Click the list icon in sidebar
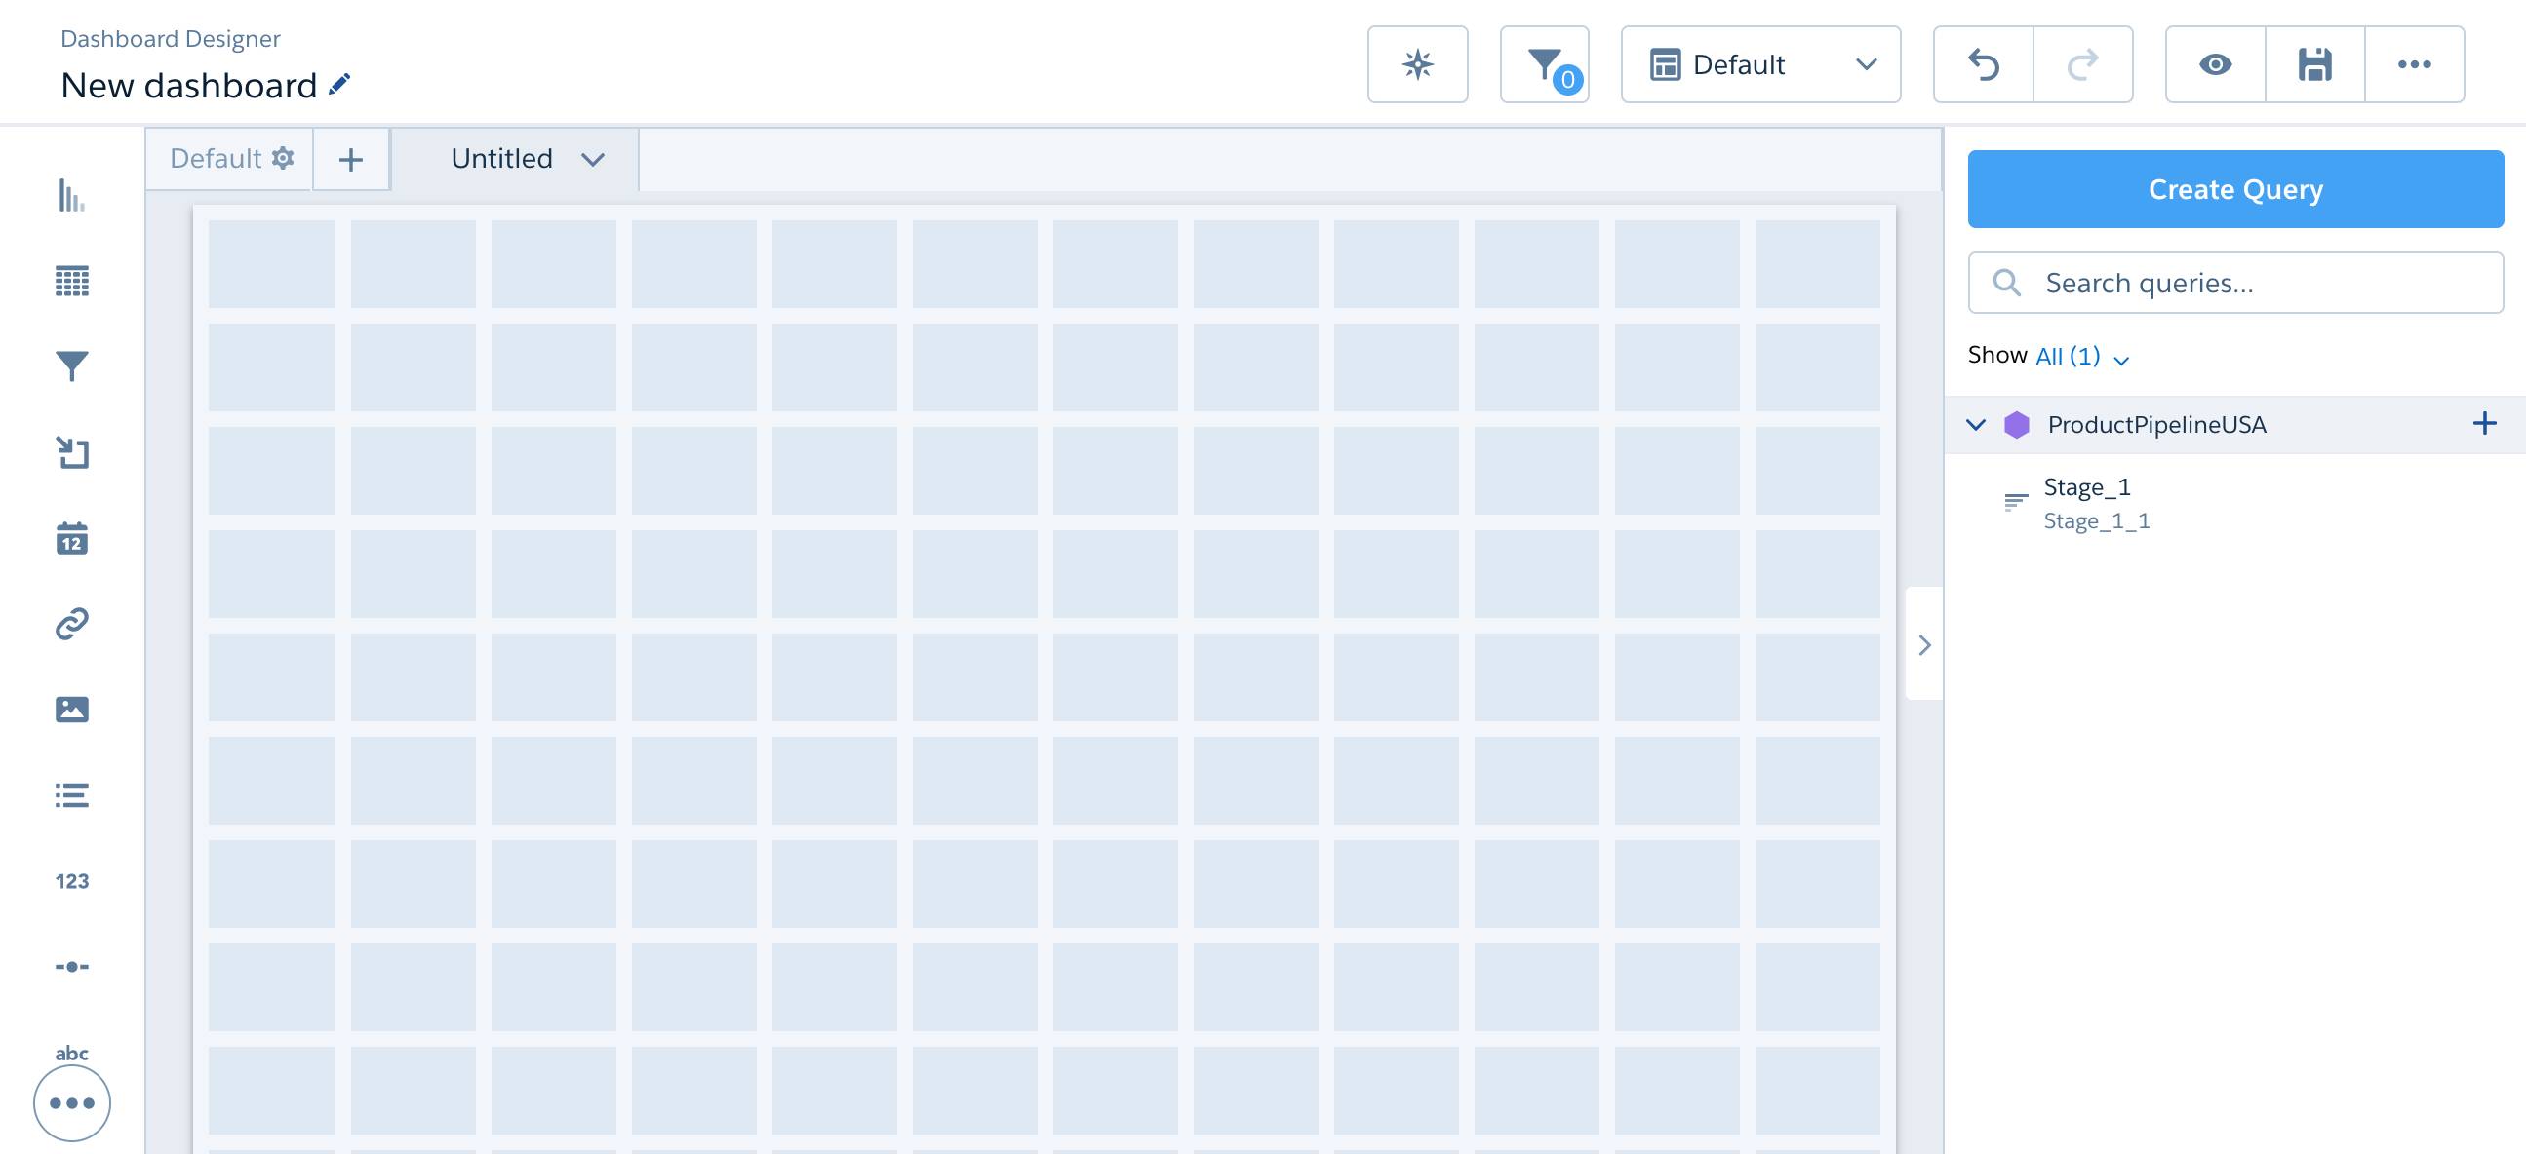 point(71,793)
